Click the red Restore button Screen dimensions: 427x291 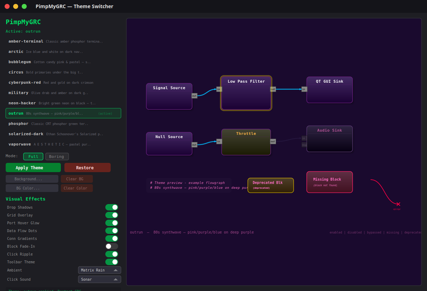(x=87, y=168)
